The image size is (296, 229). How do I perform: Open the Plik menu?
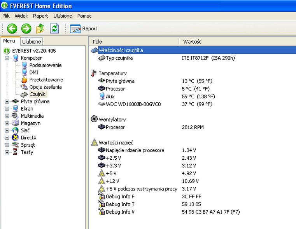pyautogui.click(x=6, y=16)
